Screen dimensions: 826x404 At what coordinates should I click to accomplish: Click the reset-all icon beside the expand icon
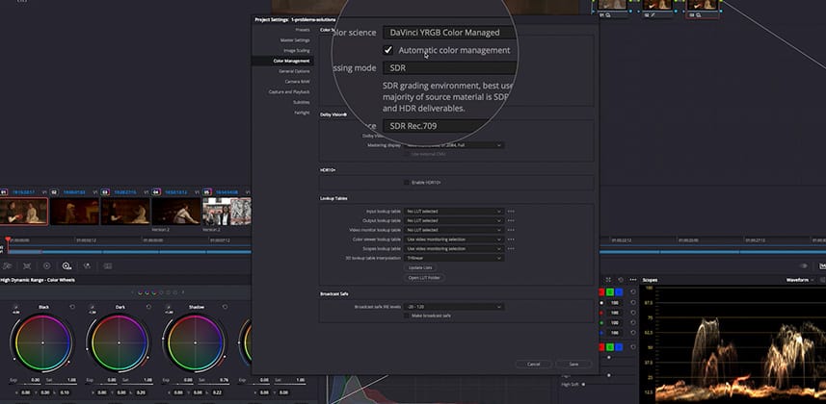point(621,280)
